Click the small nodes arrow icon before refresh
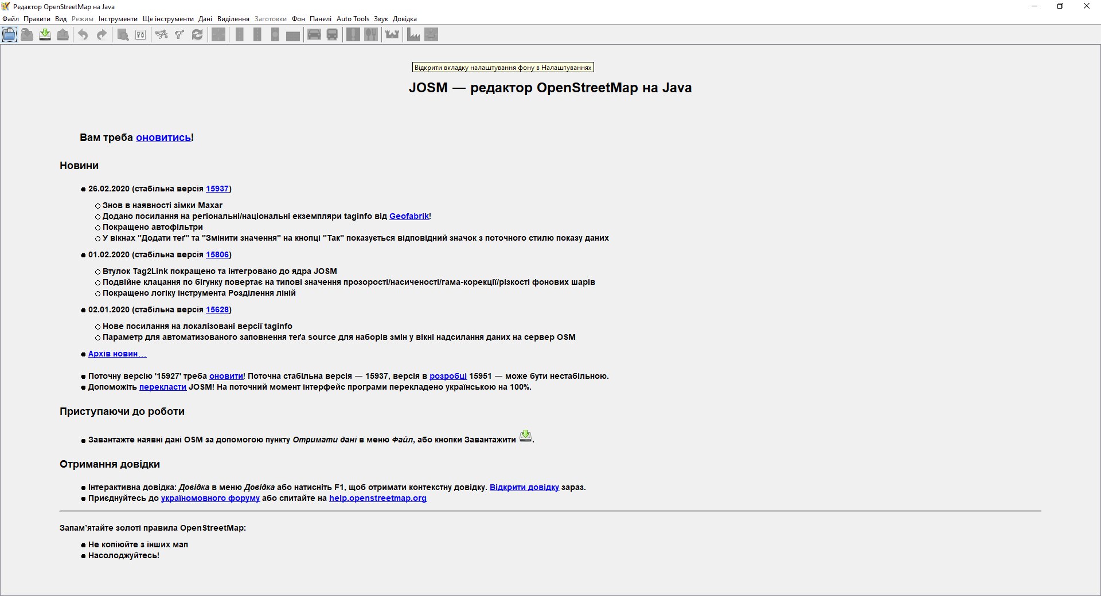The image size is (1101, 596). 179,35
